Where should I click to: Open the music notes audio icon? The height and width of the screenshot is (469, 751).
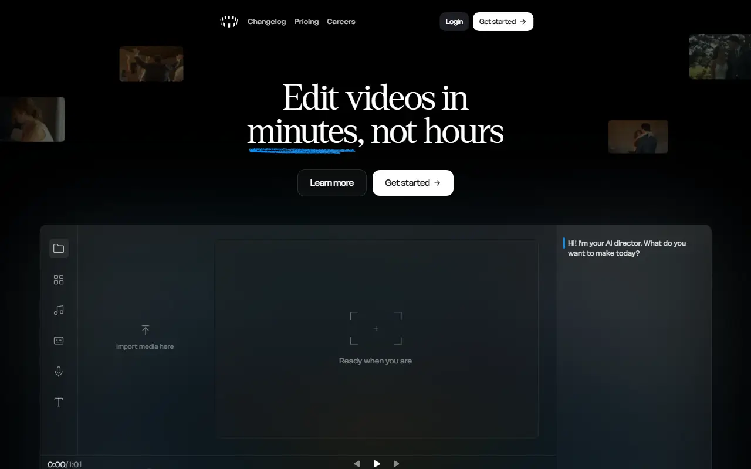(59, 310)
